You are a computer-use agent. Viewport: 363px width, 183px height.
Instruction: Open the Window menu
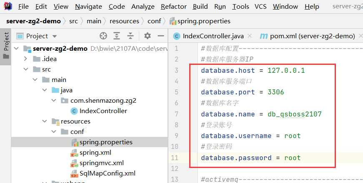click(x=285, y=7)
